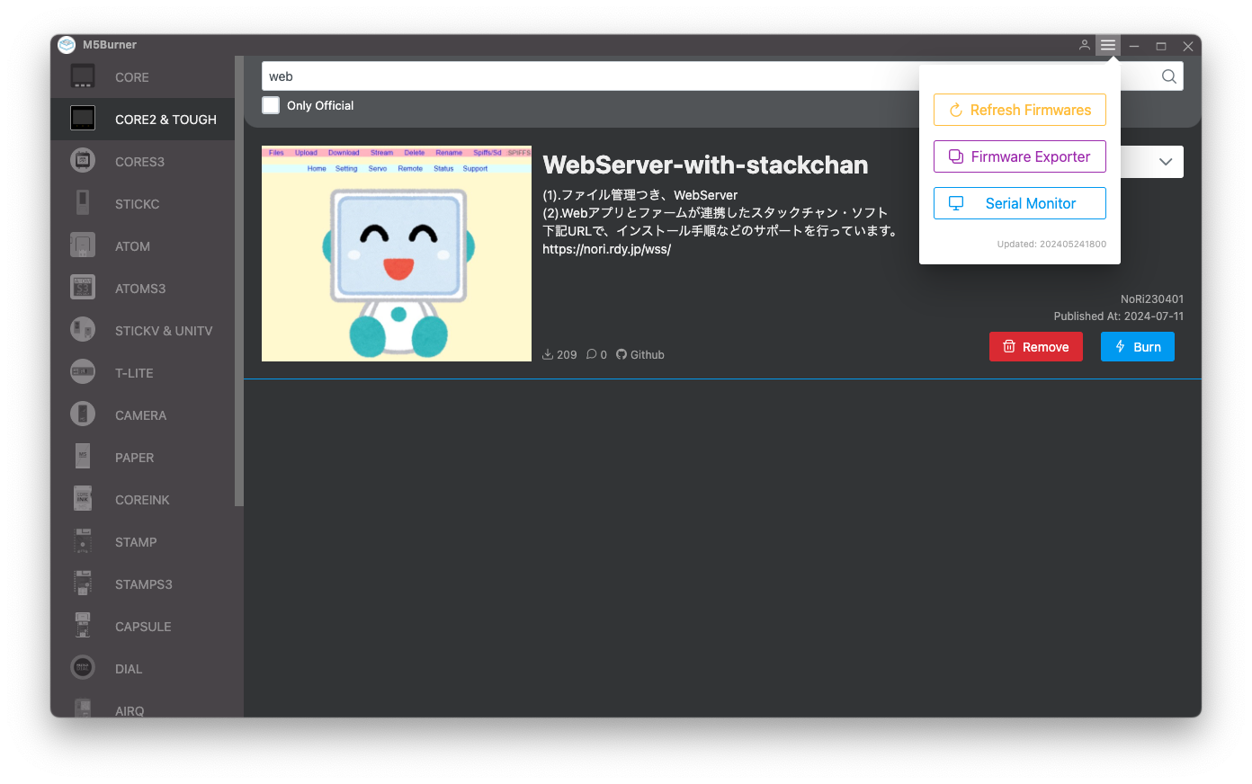
Task: Toggle the hamburger menu icon
Action: (1108, 45)
